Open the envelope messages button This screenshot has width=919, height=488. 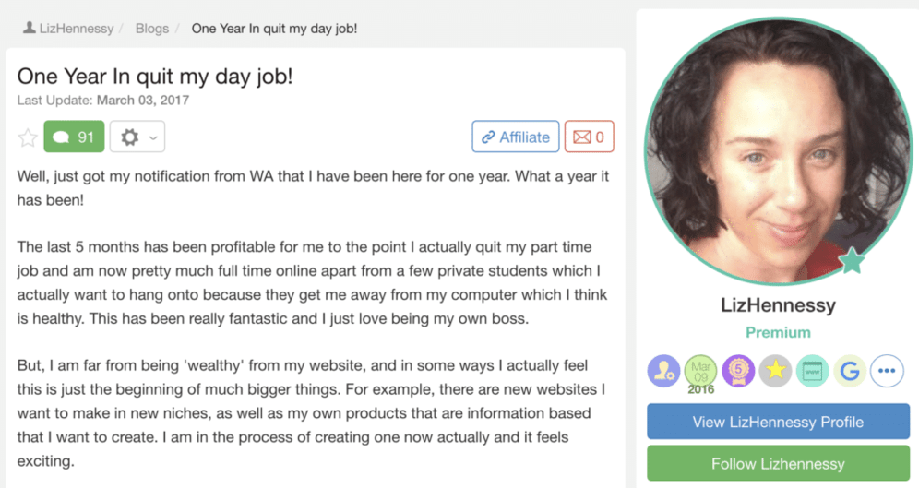coord(589,137)
